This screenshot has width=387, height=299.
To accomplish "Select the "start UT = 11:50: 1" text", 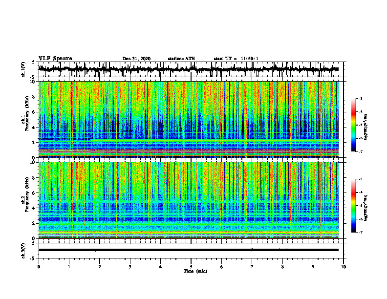I will click(x=236, y=59).
